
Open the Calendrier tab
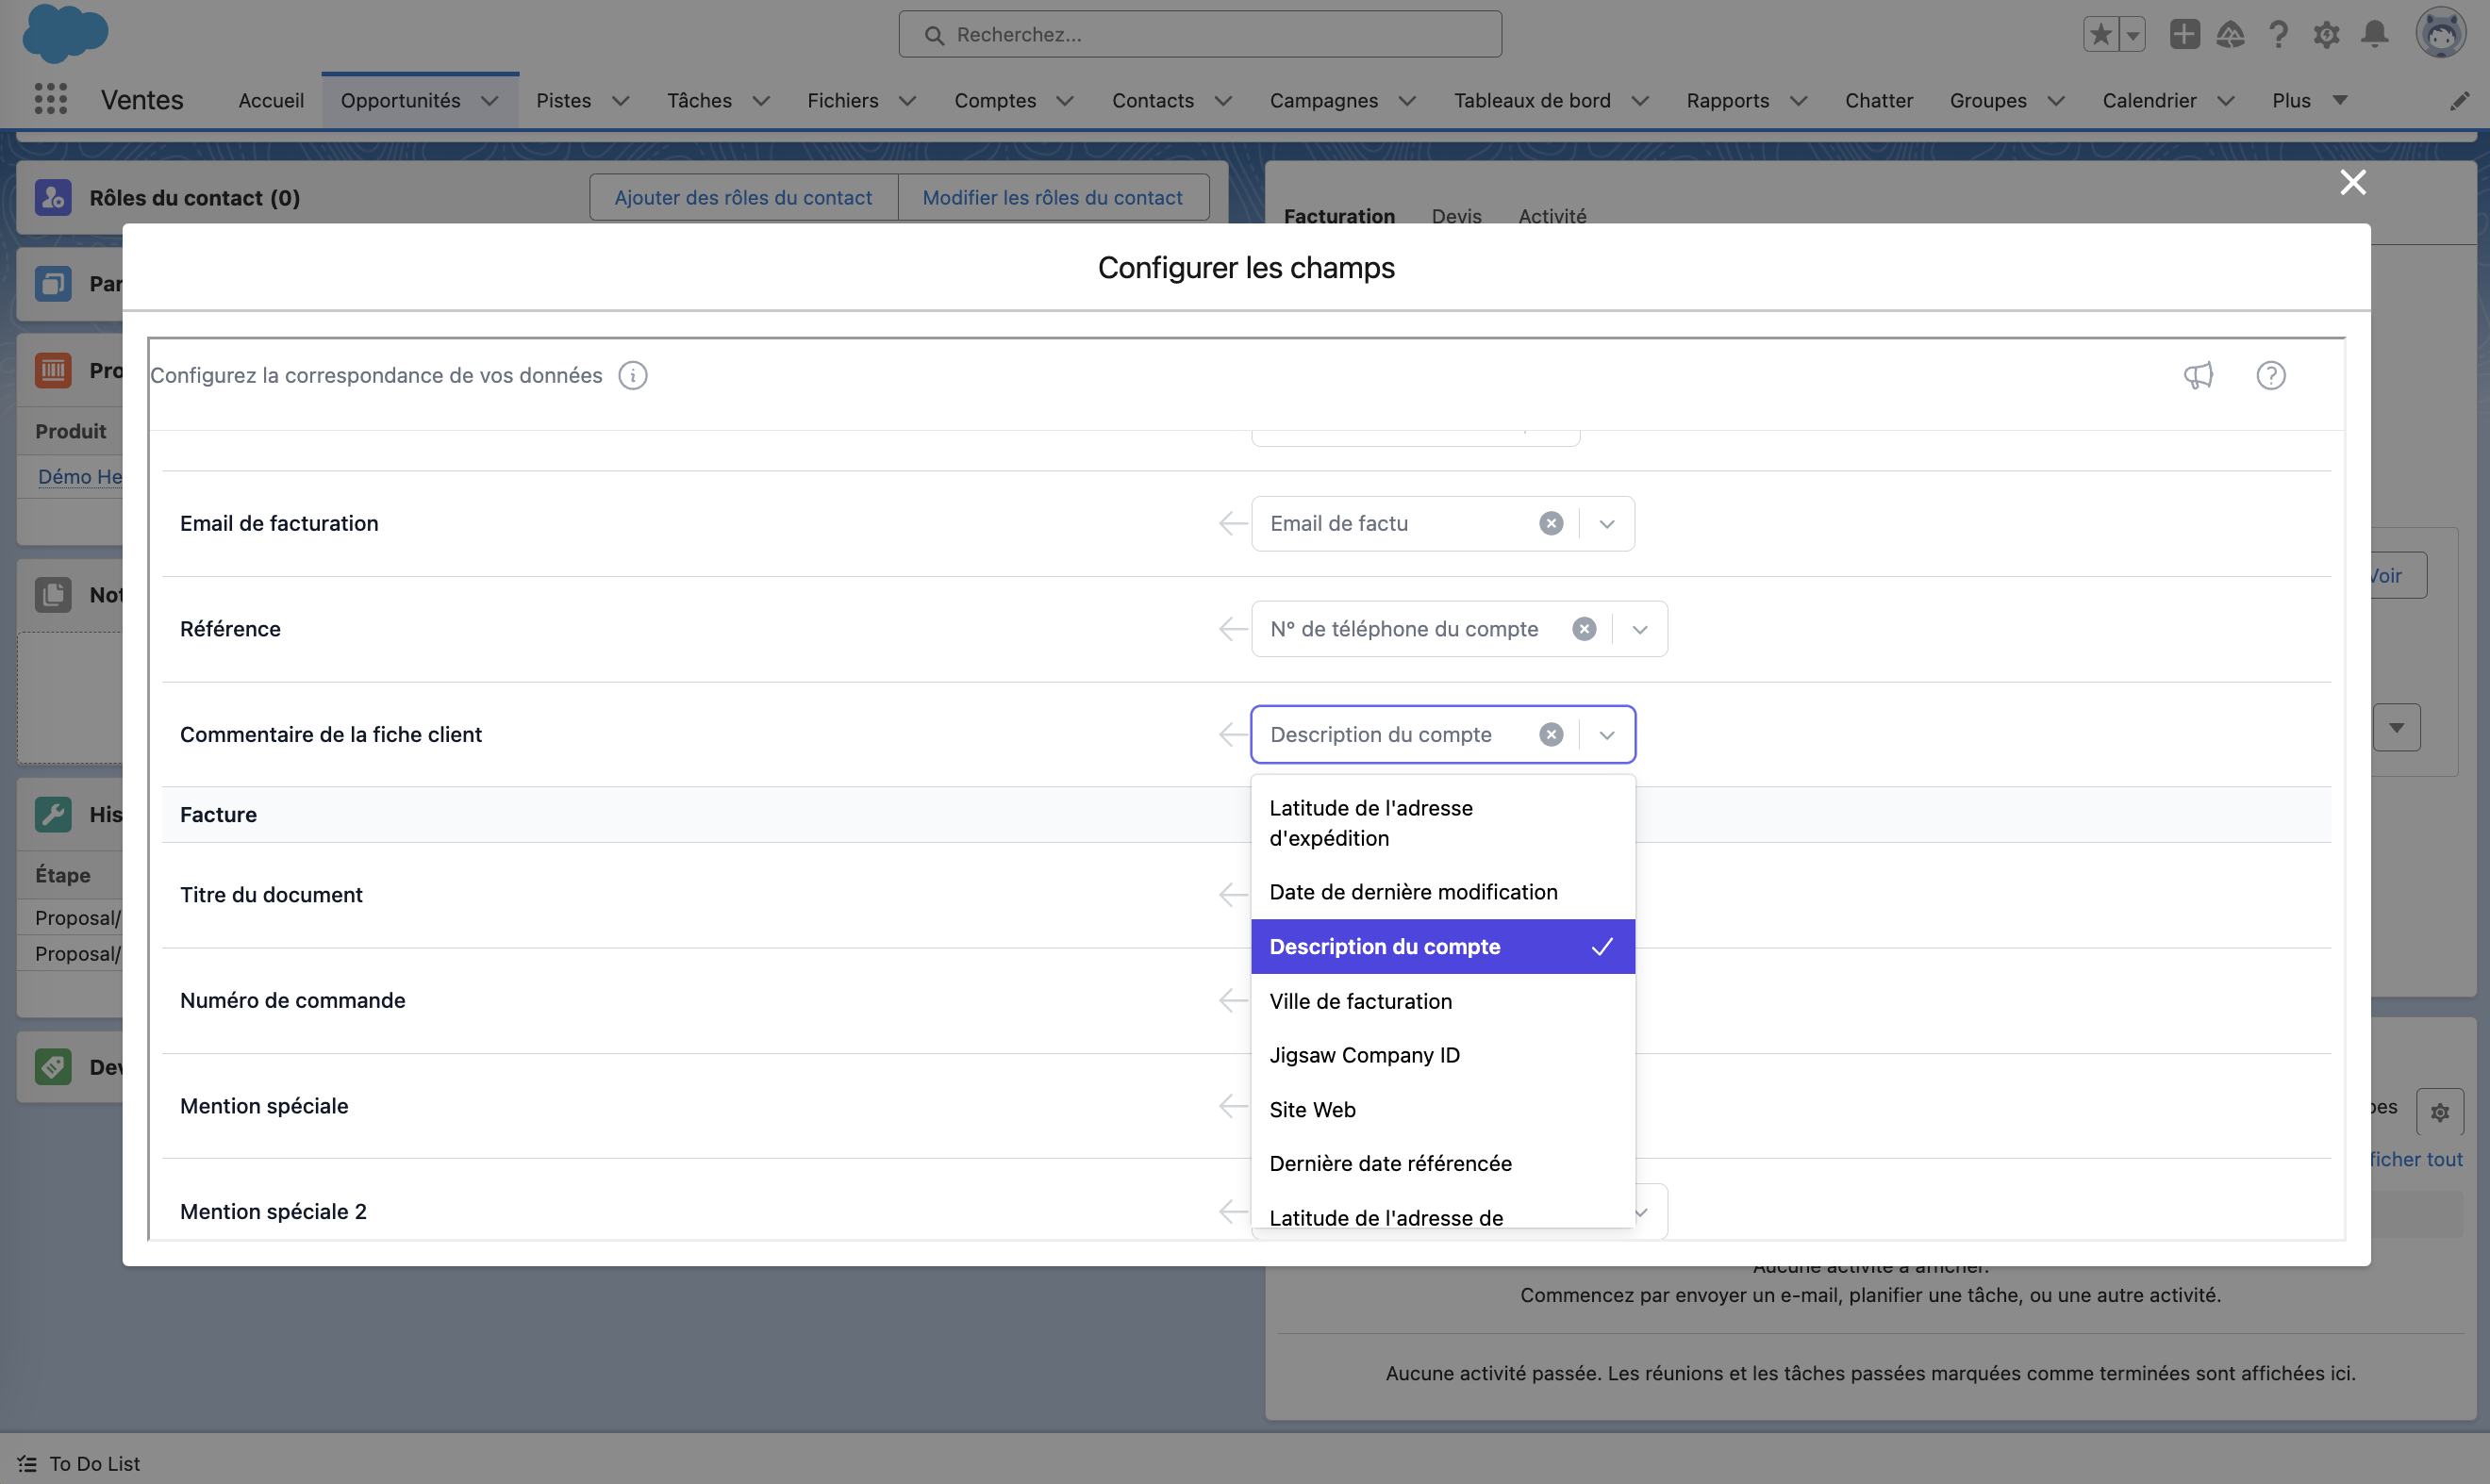(x=2149, y=100)
